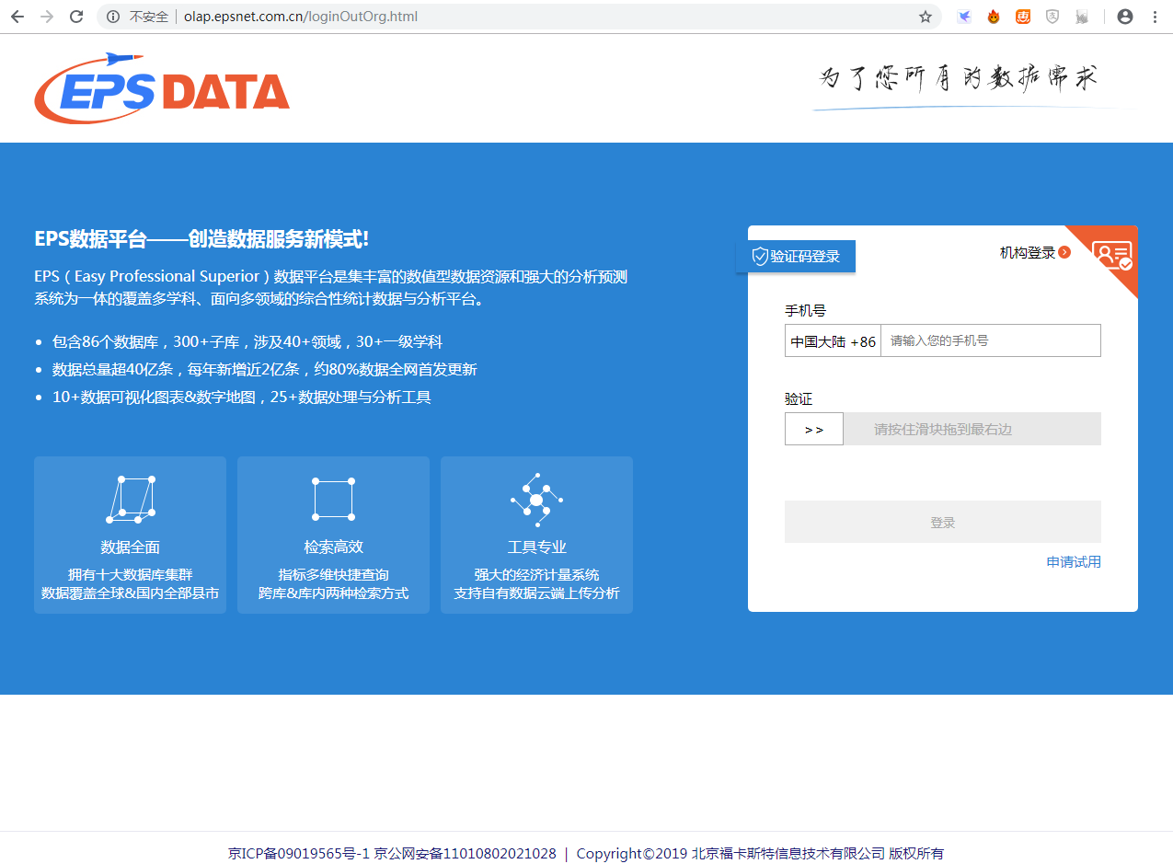Click the verification slider handle
Viewport: 1173px width, 864px height.
(x=813, y=428)
